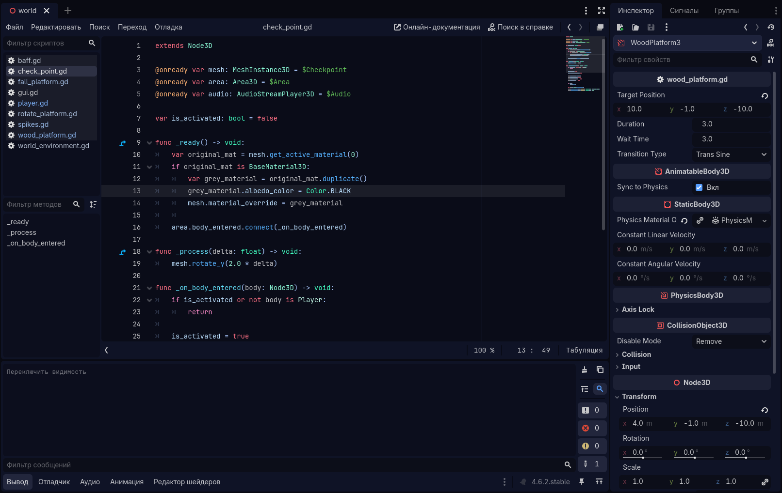Toggle editor messages filter showing 1
The height and width of the screenshot is (493, 782).
point(592,464)
